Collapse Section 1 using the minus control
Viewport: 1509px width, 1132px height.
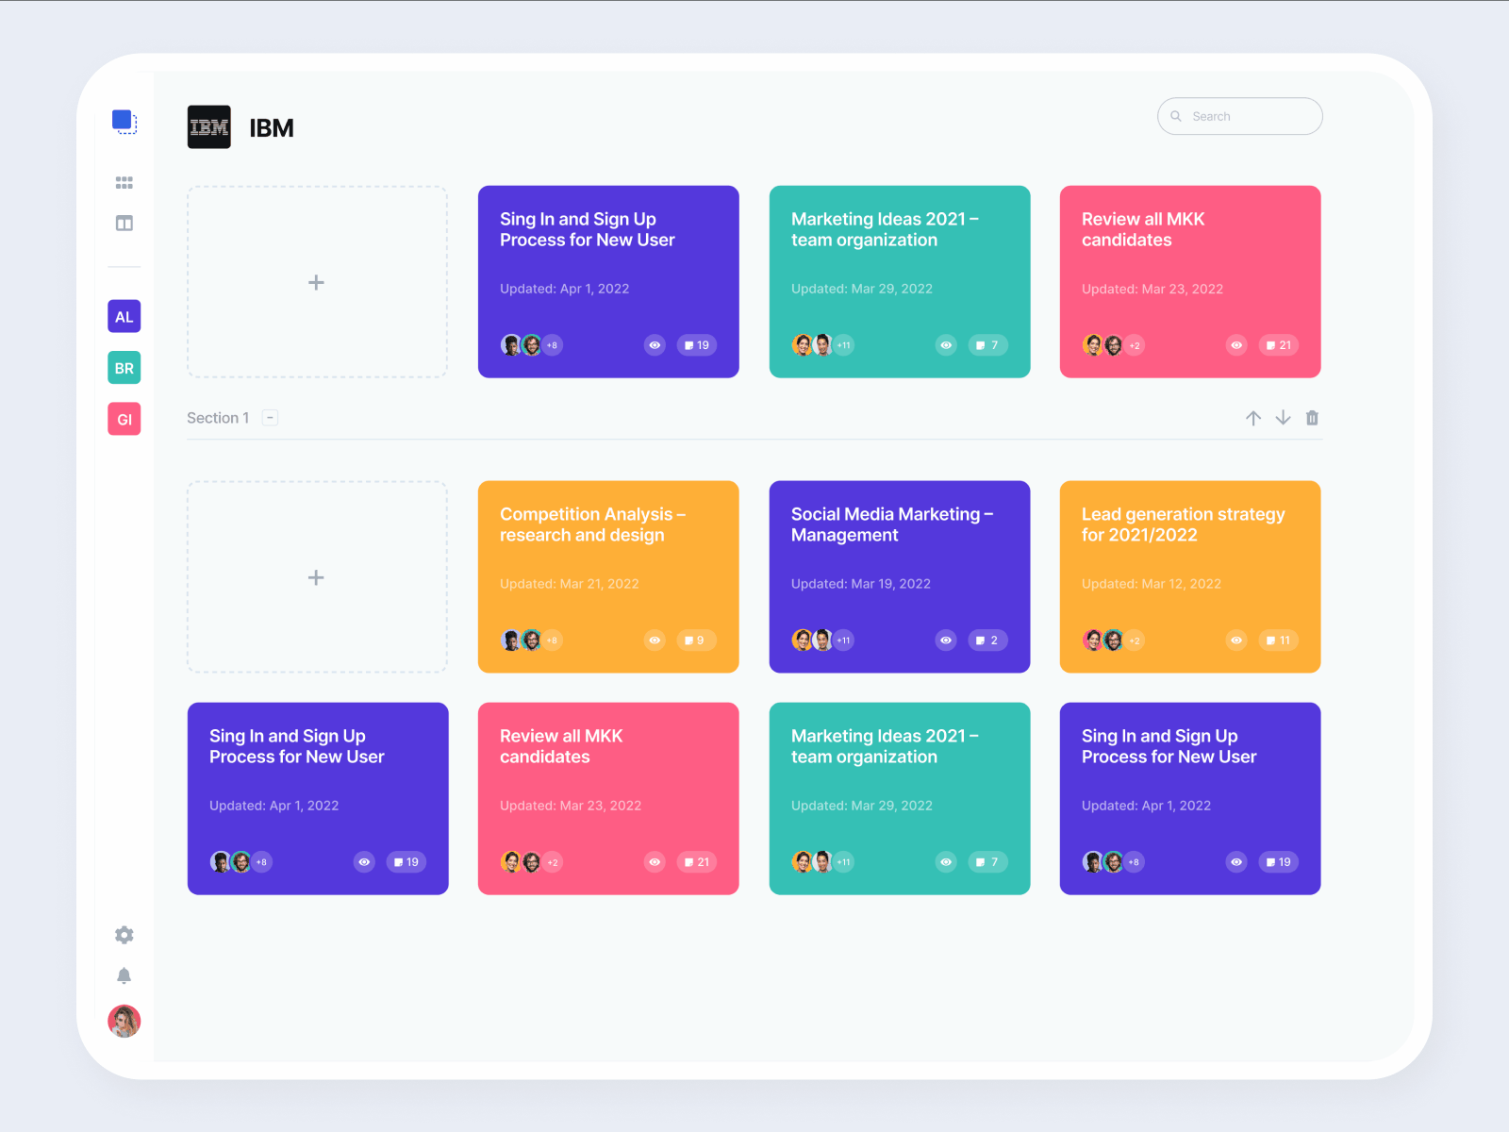click(x=270, y=417)
